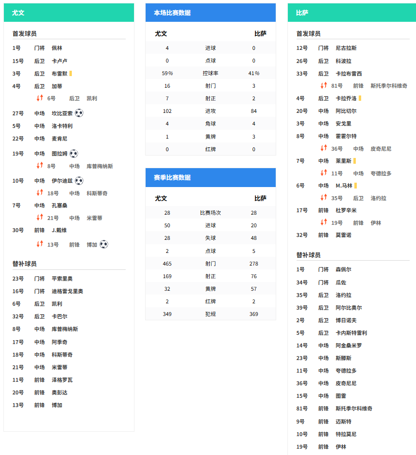This screenshot has height=455, width=416.
Task: Click the goal icon next to substitute 博加
Action: point(104,244)
